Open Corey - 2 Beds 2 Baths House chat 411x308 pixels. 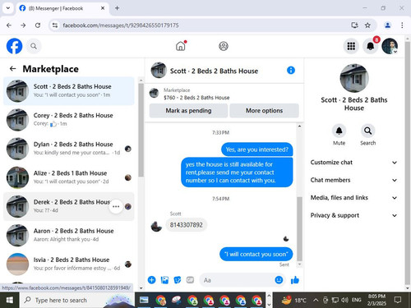click(69, 120)
